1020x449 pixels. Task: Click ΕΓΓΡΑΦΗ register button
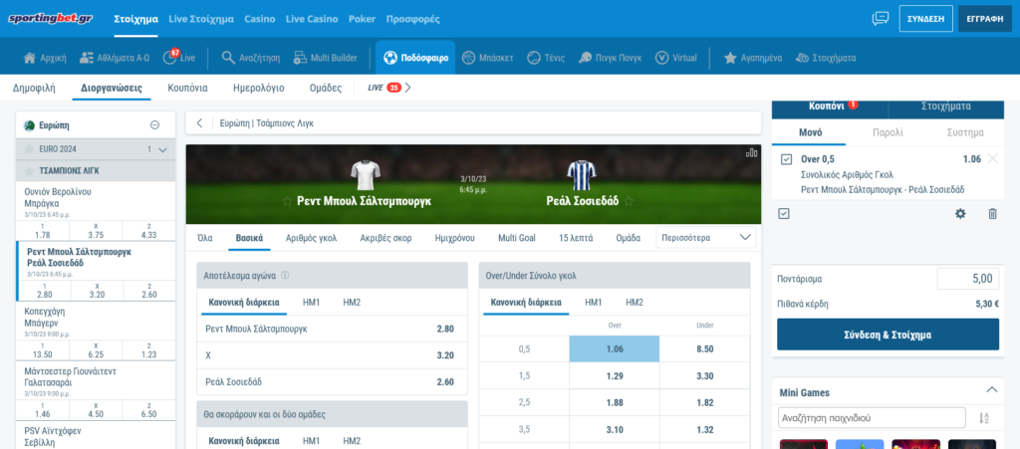pyautogui.click(x=985, y=19)
